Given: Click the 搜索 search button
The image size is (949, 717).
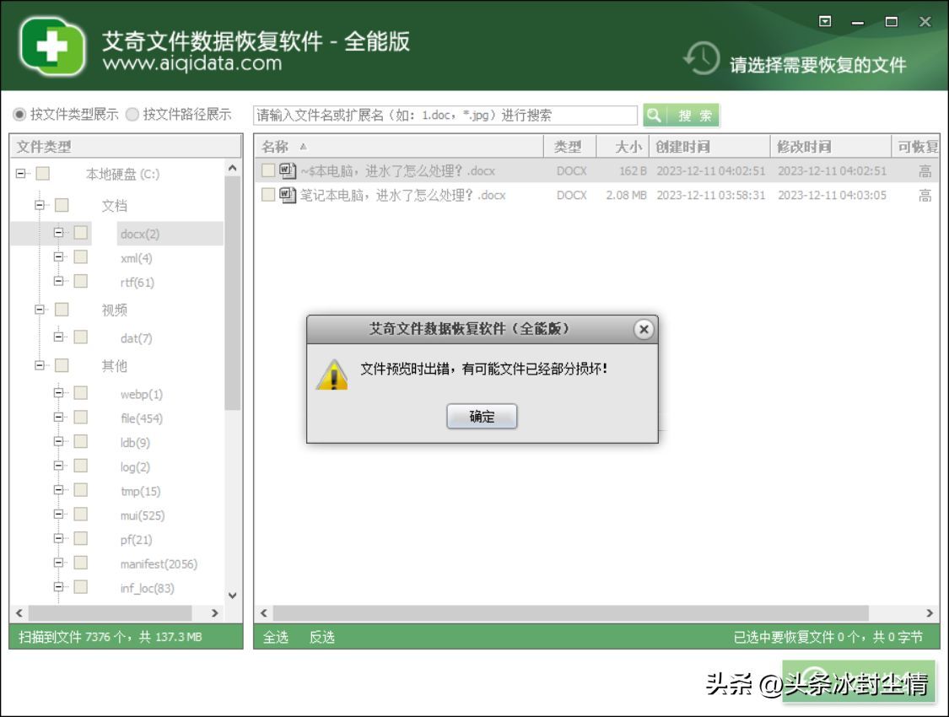Looking at the screenshot, I should pos(682,115).
